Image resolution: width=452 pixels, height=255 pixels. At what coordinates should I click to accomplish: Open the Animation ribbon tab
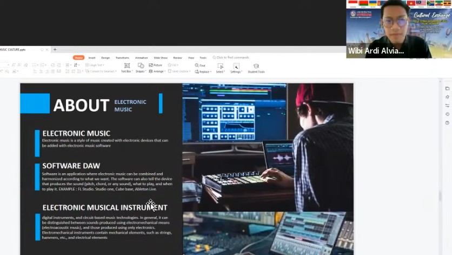(x=141, y=58)
